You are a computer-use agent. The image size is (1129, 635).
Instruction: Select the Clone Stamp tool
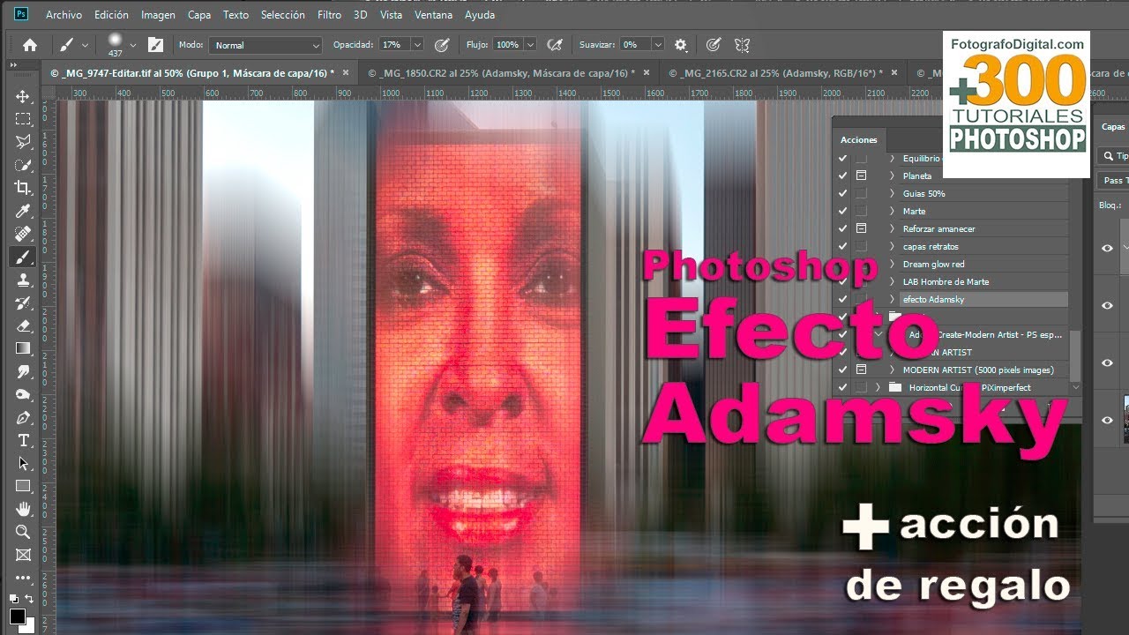pyautogui.click(x=23, y=280)
